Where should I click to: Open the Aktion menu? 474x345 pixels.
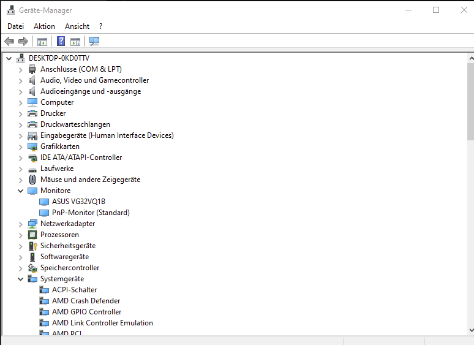tap(44, 26)
